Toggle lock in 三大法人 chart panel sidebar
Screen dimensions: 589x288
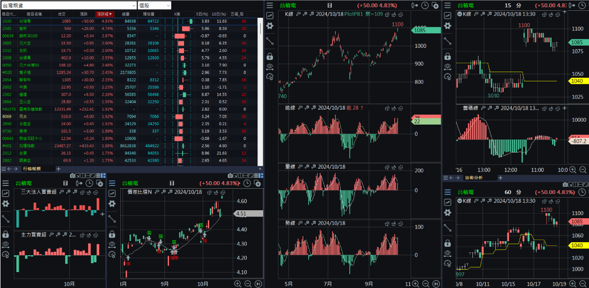pyautogui.click(x=6, y=234)
